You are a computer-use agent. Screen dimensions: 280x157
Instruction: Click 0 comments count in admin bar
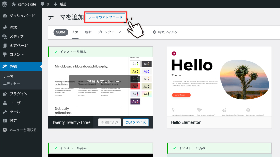(x=48, y=4)
